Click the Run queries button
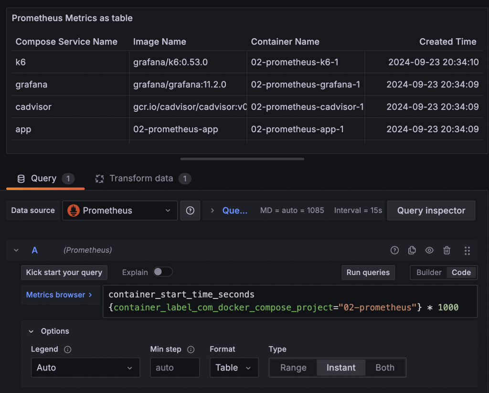The height and width of the screenshot is (393, 489). click(x=368, y=272)
